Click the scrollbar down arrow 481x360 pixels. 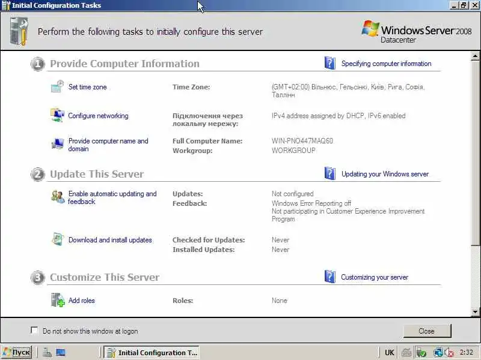[x=475, y=312]
